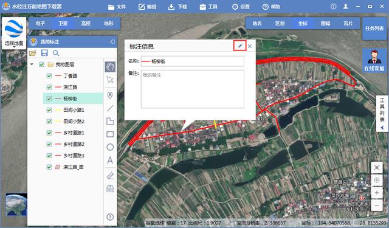This screenshot has width=389, height=228.
Task: Open the annotation toolbar help icon
Action: (x=110, y=217)
